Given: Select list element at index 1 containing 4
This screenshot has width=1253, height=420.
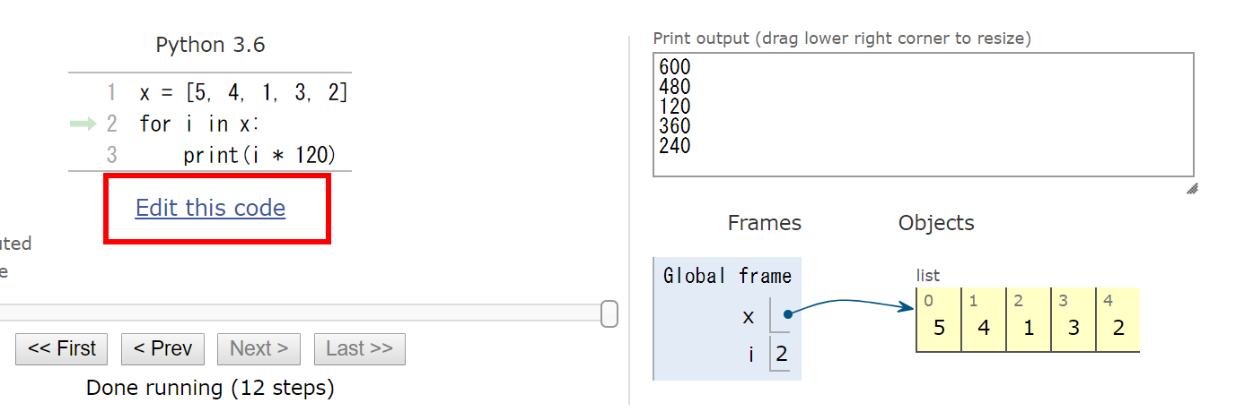Looking at the screenshot, I should pyautogui.click(x=984, y=320).
